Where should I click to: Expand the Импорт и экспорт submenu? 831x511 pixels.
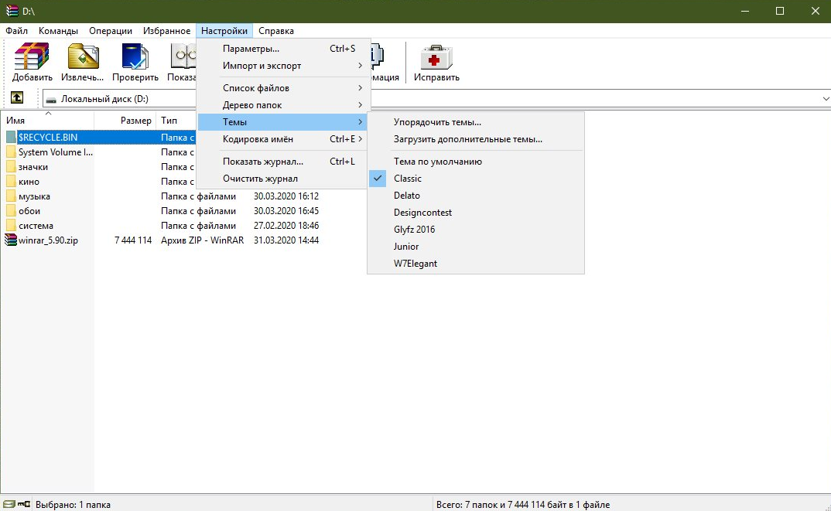(x=282, y=66)
